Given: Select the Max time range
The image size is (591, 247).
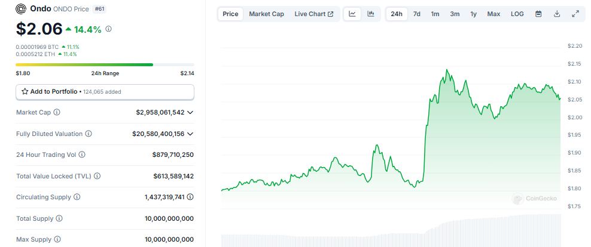Looking at the screenshot, I should point(493,14).
